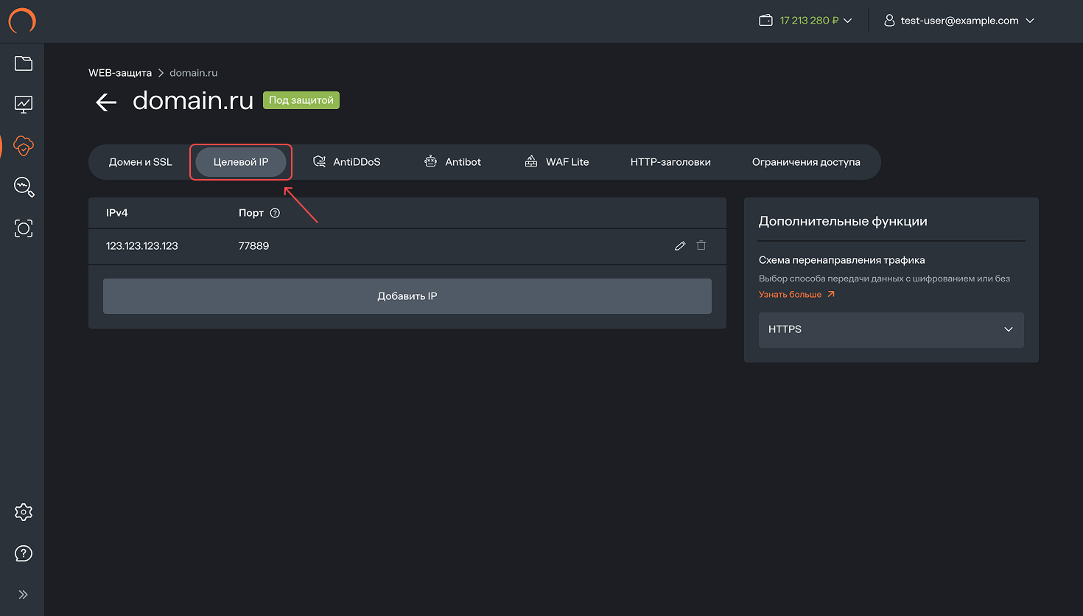The height and width of the screenshot is (616, 1083).
Task: Open the AntiDDoS tab
Action: (x=347, y=162)
